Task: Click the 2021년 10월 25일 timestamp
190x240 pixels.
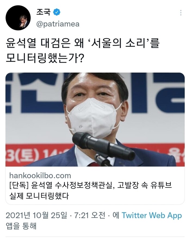Action: tap(36, 215)
